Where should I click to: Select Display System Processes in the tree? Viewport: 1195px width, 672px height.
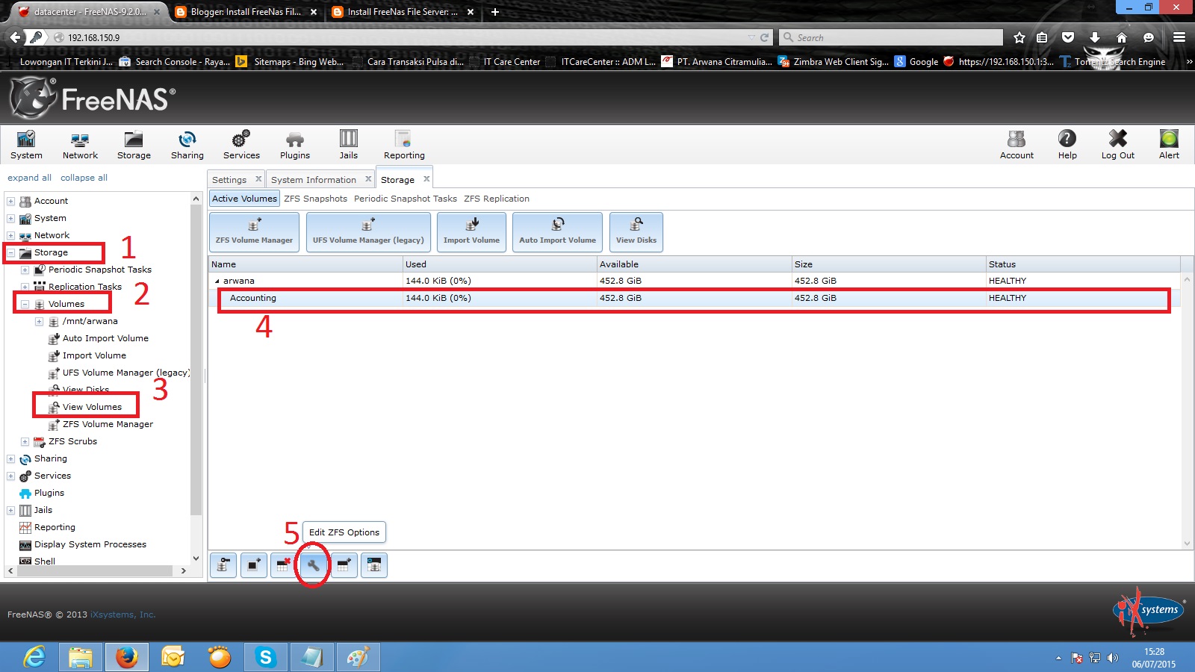tap(90, 544)
